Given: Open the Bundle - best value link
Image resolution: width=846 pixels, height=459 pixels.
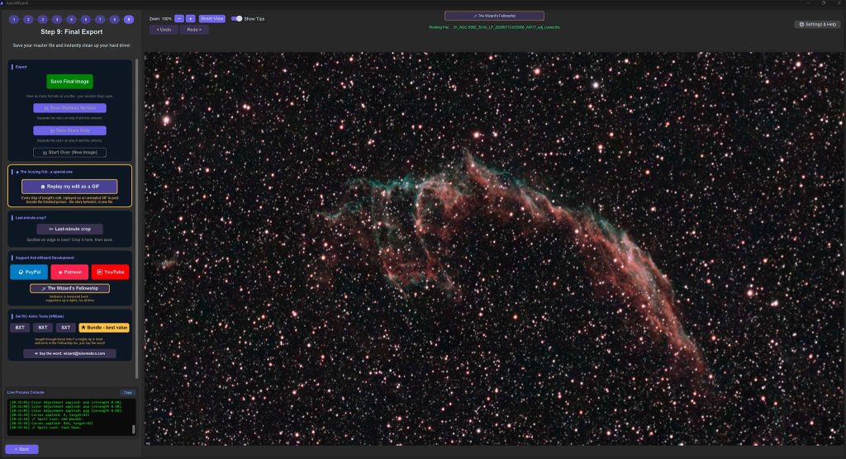Looking at the screenshot, I should click(x=104, y=328).
